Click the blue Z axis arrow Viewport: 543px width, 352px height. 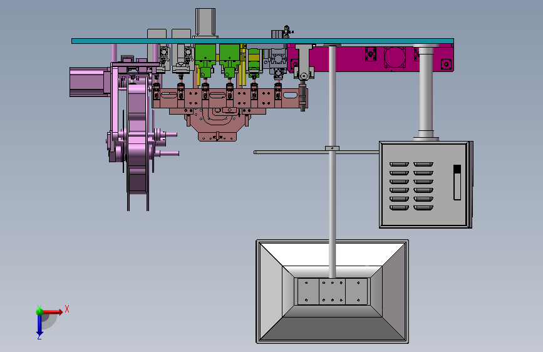(x=39, y=326)
